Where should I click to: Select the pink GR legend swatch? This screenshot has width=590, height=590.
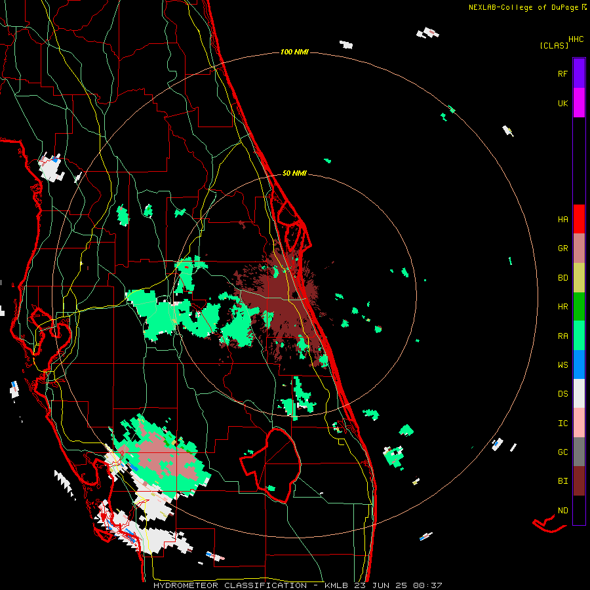pos(579,248)
